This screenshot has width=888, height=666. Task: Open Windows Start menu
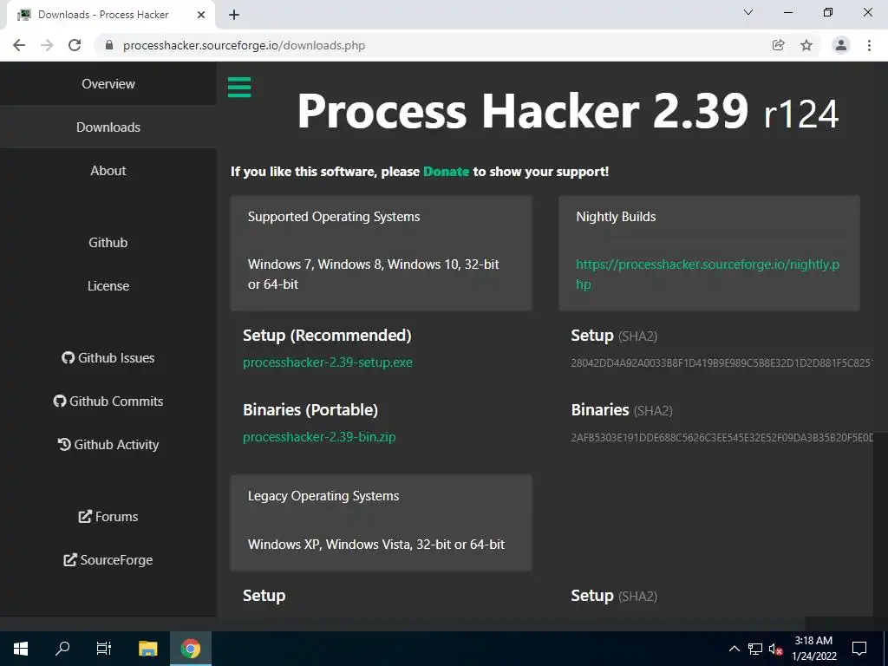point(21,649)
